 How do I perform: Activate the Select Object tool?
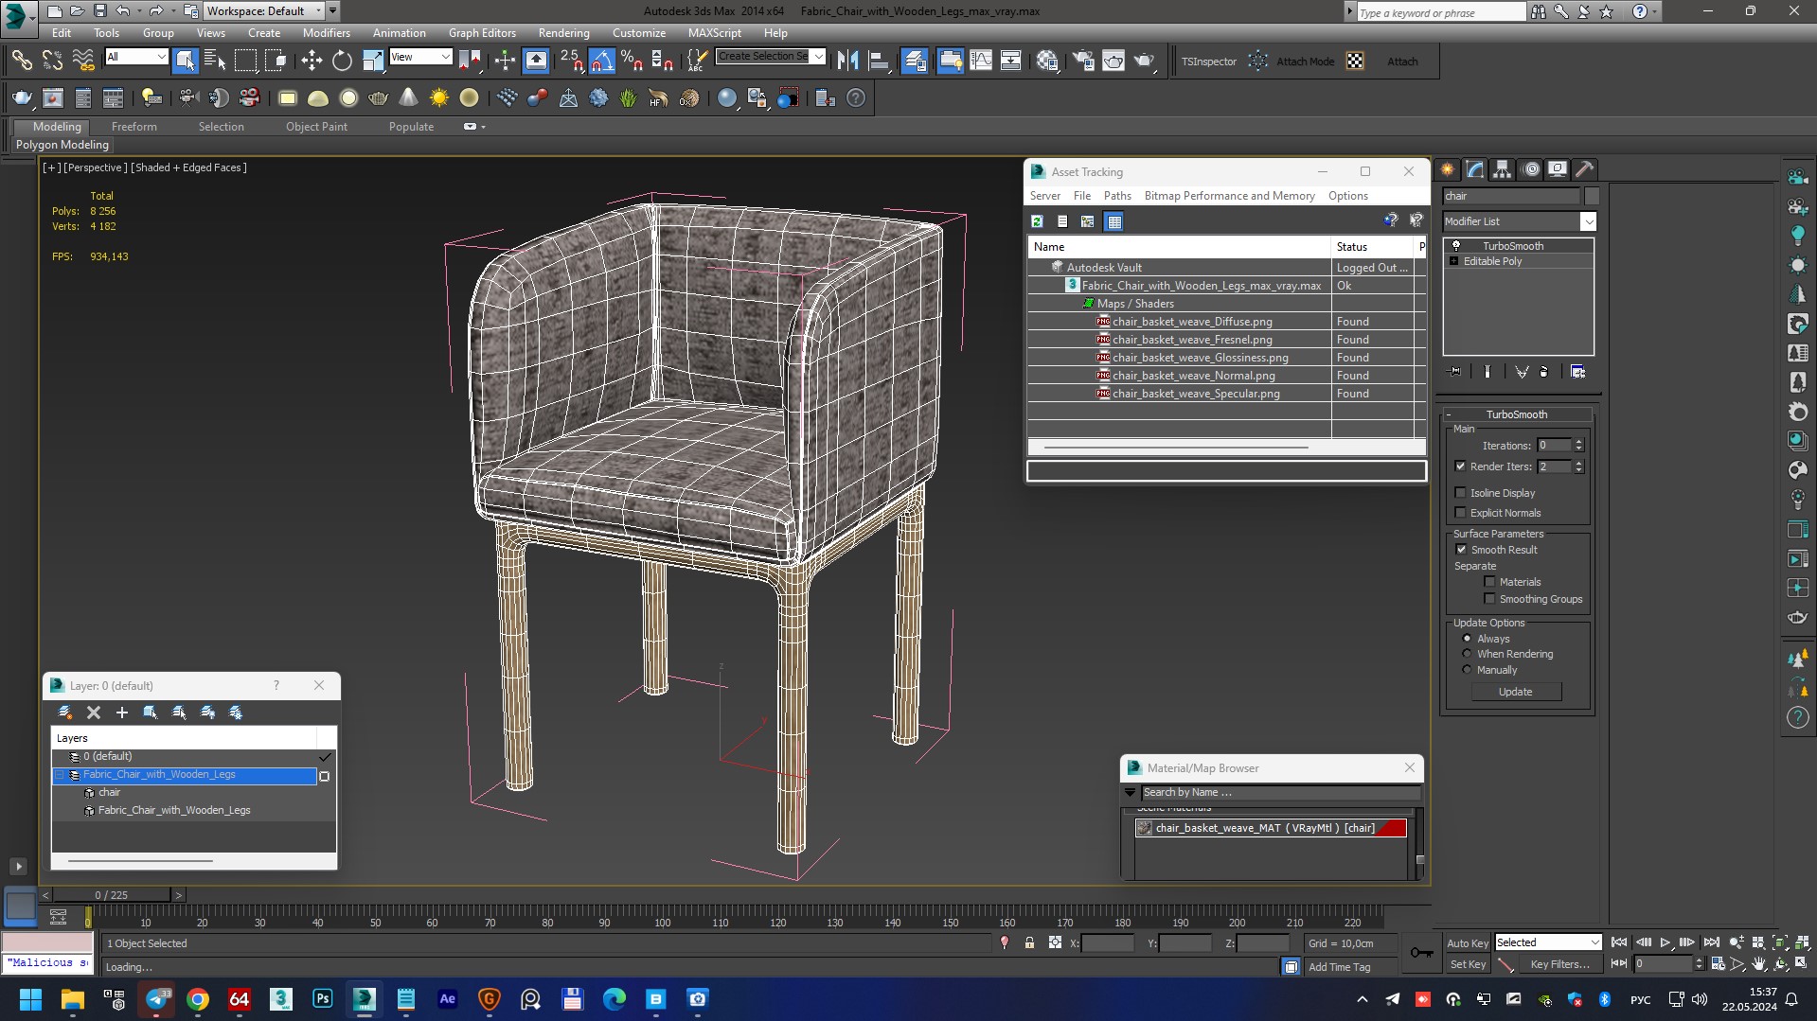(x=185, y=61)
